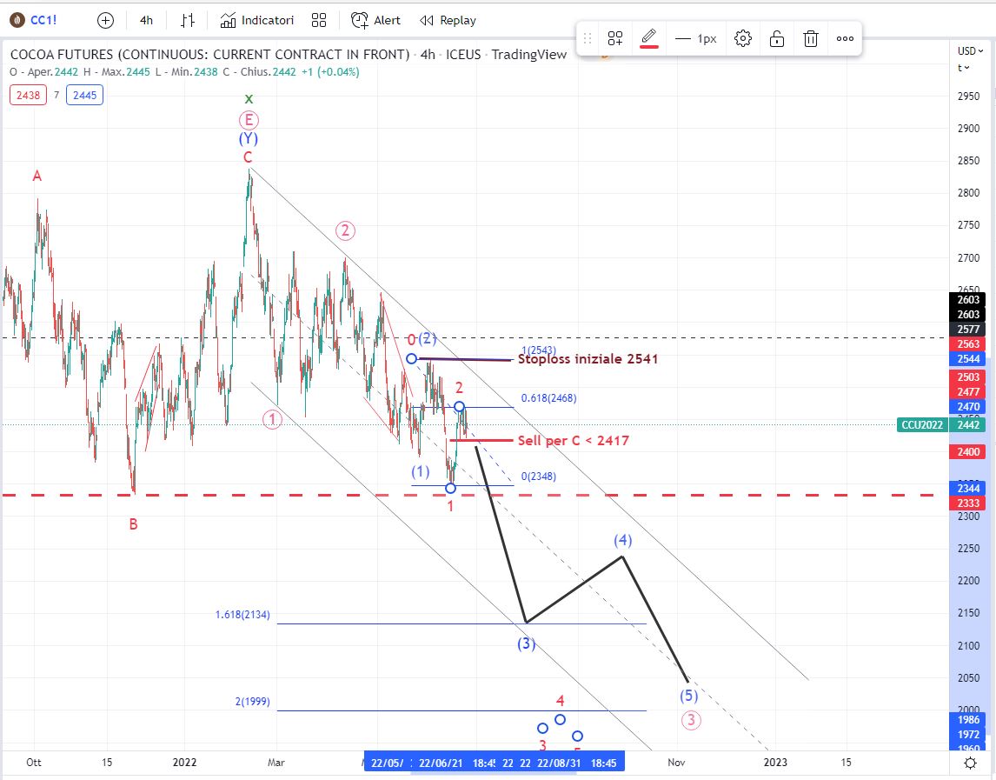
Task: Click the blue (5) wave label
Action: pos(689,696)
